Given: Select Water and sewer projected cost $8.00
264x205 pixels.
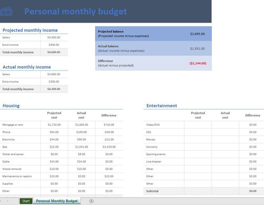Looking at the screenshot, I should click(x=54, y=154).
